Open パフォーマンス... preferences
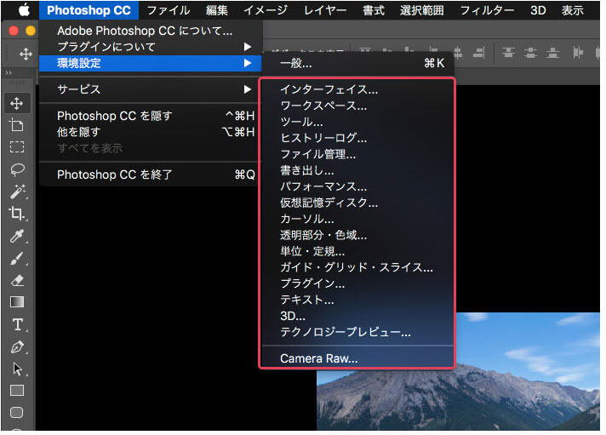The height and width of the screenshot is (435, 606). coord(357,186)
